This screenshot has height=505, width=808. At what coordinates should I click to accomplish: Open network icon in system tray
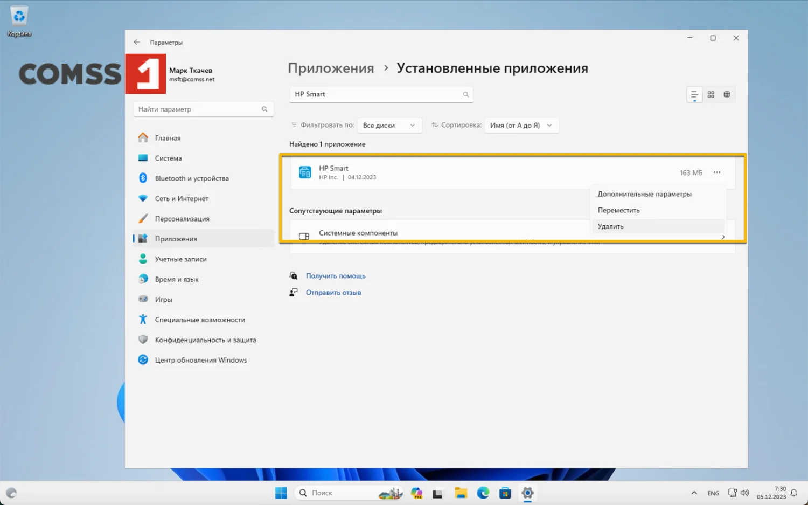(x=733, y=493)
